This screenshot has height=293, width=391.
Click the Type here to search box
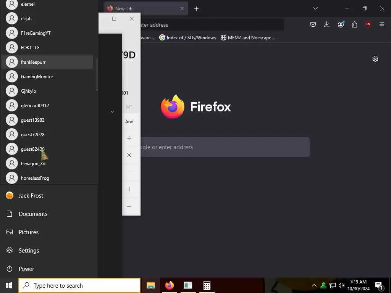tap(79, 285)
